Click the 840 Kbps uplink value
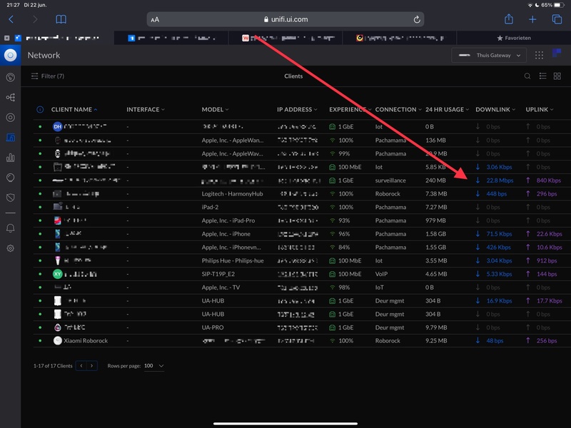 (x=548, y=180)
